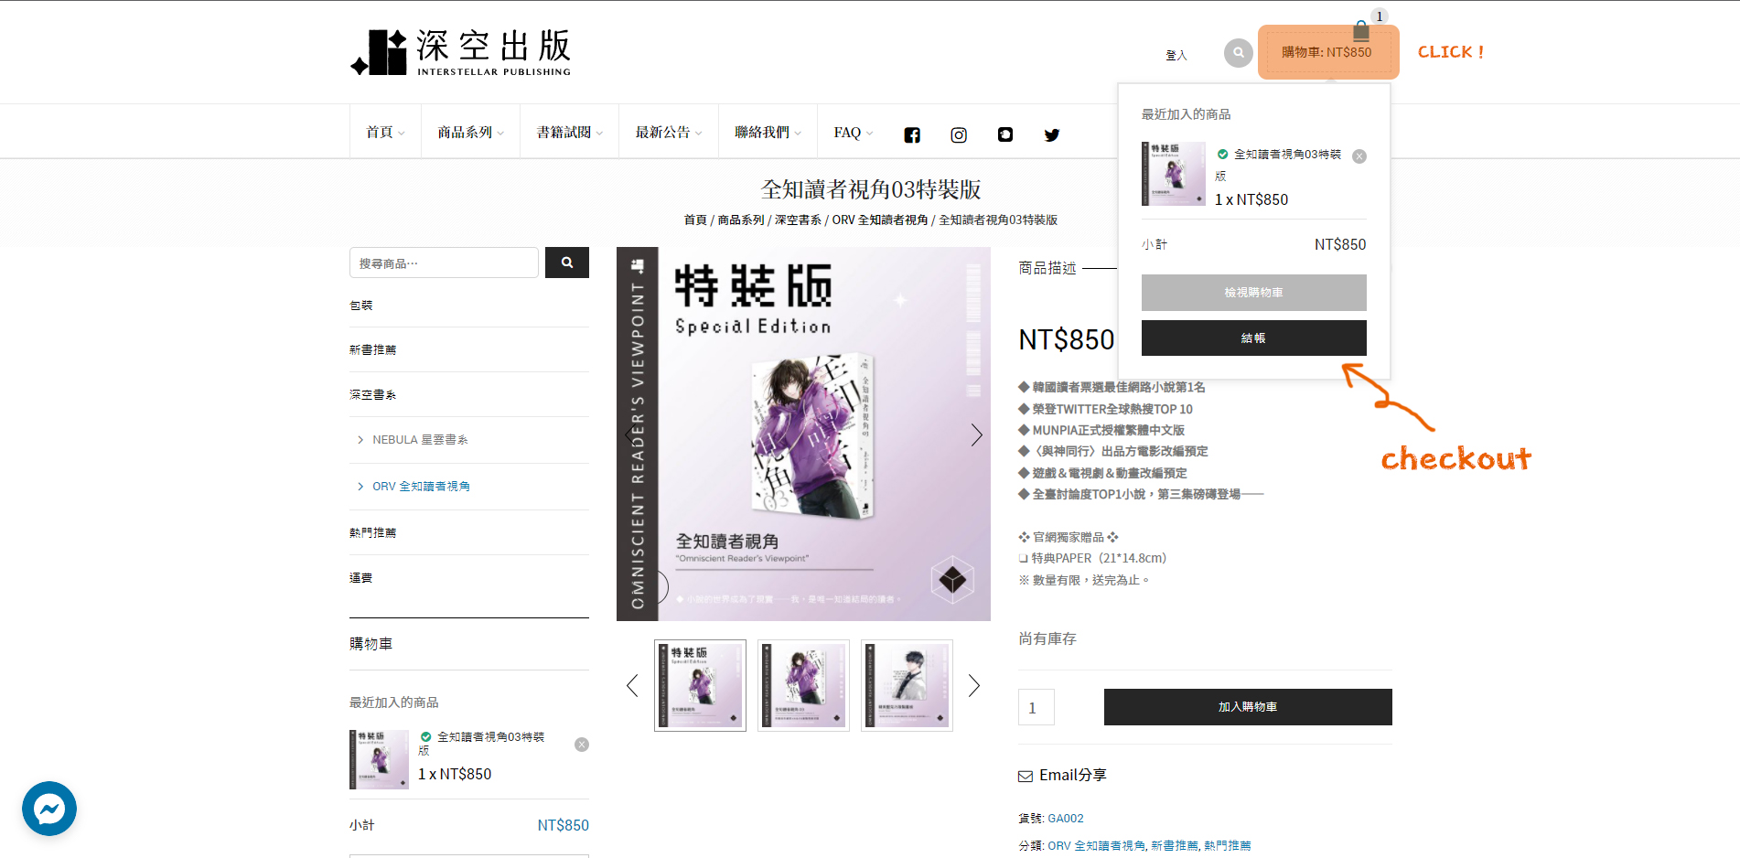Click the Interstellar Publishing logo
This screenshot has width=1740, height=858.
pyautogui.click(x=461, y=52)
